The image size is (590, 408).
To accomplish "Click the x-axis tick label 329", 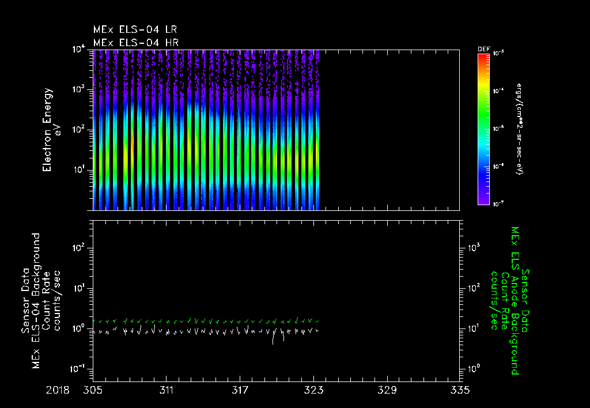I will (387, 390).
